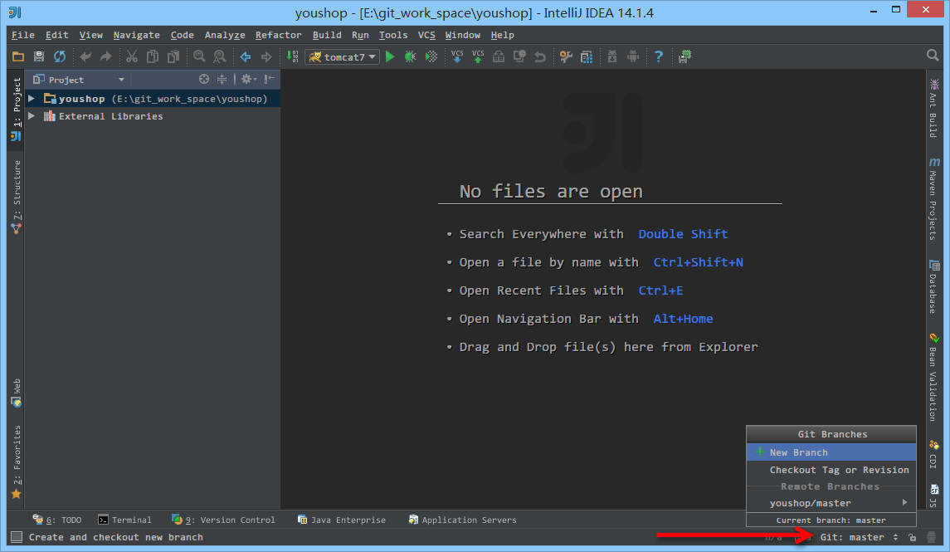The height and width of the screenshot is (552, 950).
Task: Run the tomcat7 configuration with green play icon
Action: tap(390, 56)
